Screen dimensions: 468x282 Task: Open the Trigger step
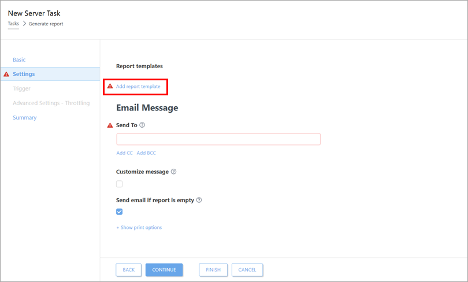click(x=21, y=88)
